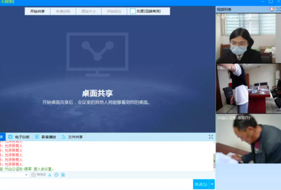Maximize the sharing area via tab-bar fullscreen icon
This screenshot has height=190, width=281.
(211, 137)
